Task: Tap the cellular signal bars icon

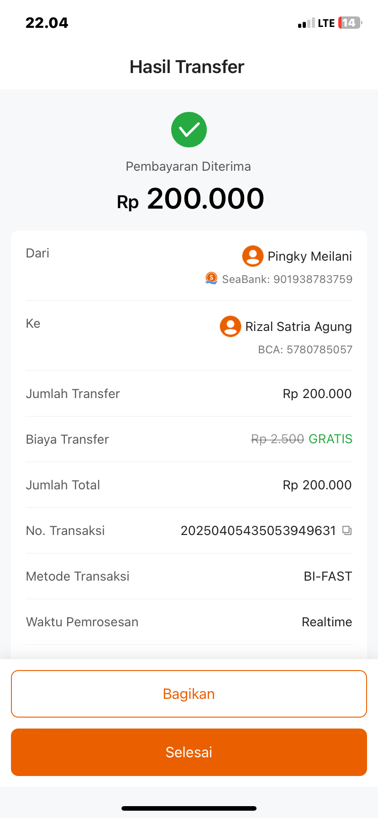Action: (x=306, y=23)
